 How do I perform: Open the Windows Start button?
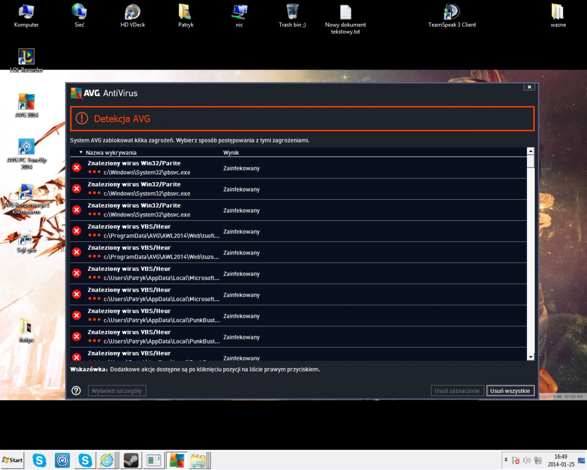point(13,460)
